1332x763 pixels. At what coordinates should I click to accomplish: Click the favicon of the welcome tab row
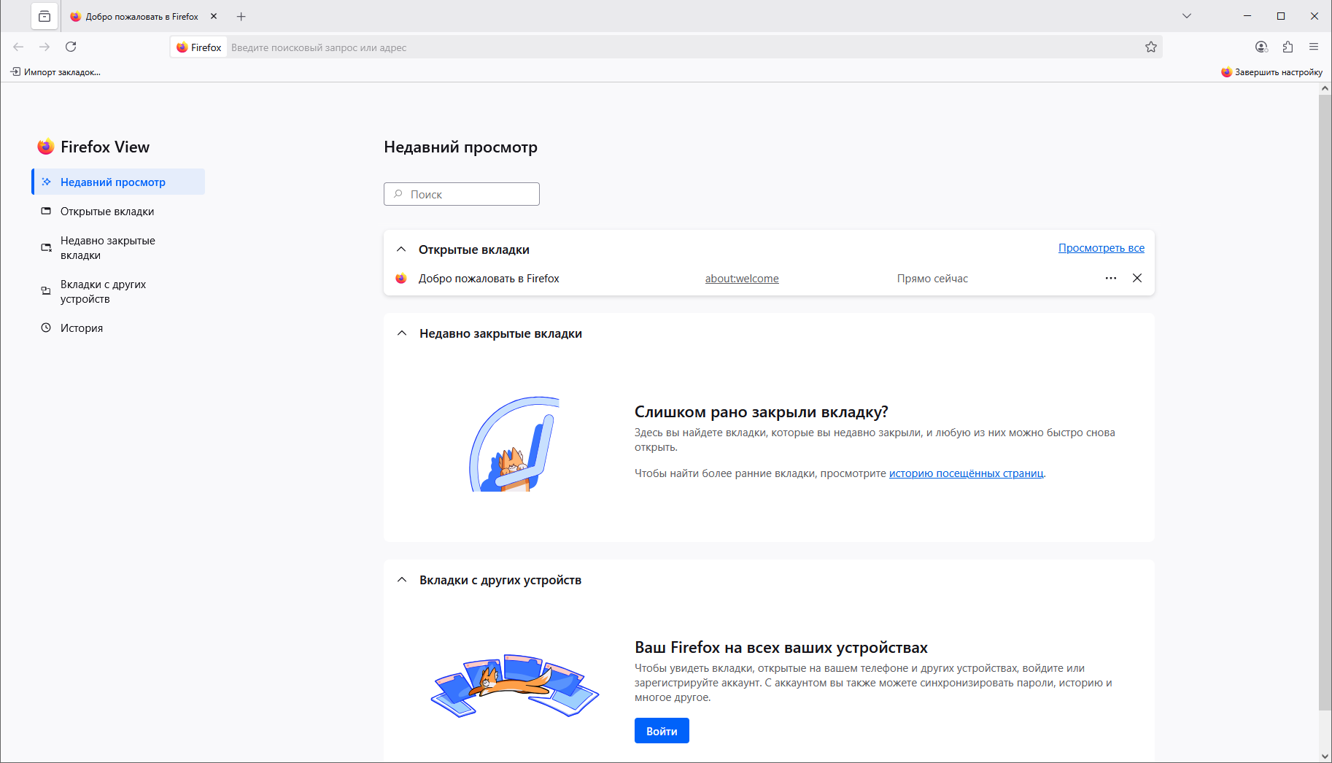coord(401,279)
